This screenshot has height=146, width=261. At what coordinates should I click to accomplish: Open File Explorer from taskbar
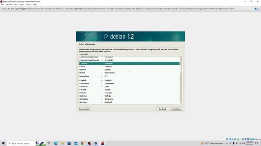coord(62,143)
